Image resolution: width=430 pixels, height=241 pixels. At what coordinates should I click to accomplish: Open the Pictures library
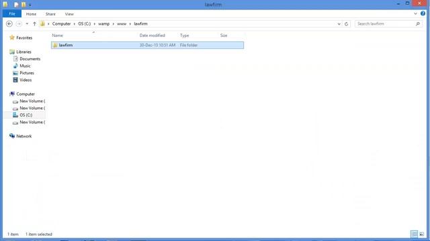click(27, 73)
